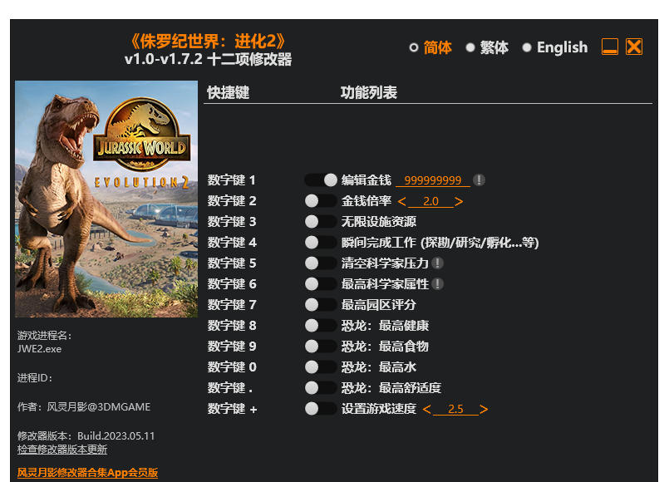Click the 999999999 money input field
The image size is (669, 482).
pos(433,180)
